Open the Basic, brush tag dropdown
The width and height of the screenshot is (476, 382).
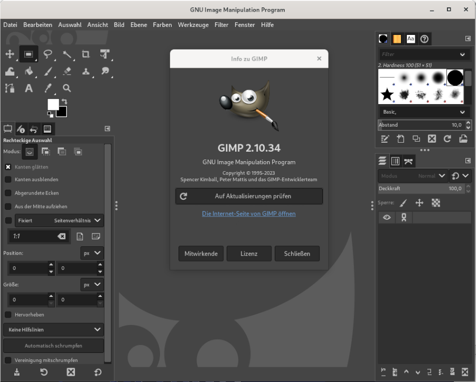423,112
